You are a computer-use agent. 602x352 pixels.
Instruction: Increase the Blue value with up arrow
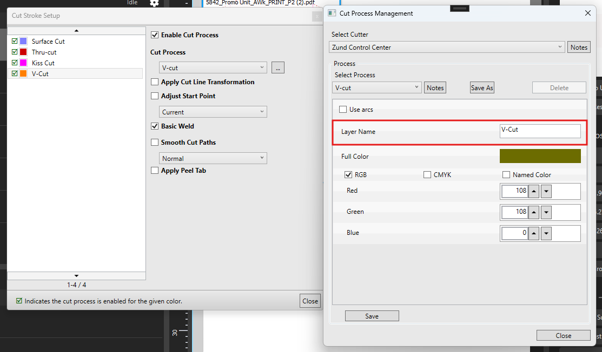(534, 233)
